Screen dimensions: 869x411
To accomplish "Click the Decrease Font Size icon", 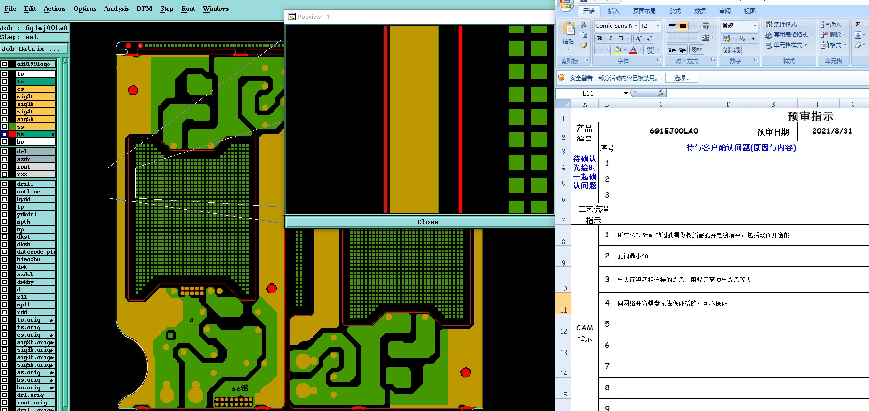I will coord(649,39).
